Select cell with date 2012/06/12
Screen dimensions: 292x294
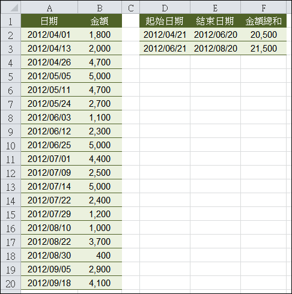[49, 131]
